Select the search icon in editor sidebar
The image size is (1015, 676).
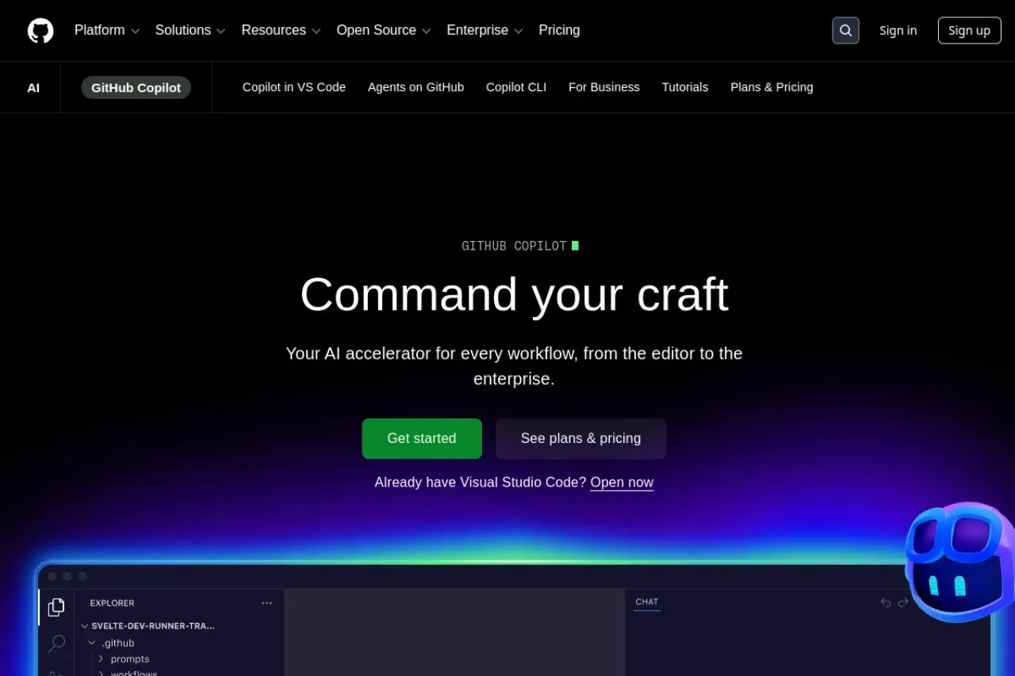click(x=56, y=643)
